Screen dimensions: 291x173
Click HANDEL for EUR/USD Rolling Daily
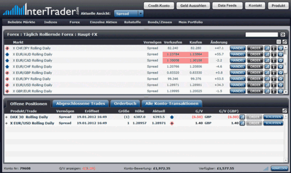pyautogui.click(x=237, y=85)
